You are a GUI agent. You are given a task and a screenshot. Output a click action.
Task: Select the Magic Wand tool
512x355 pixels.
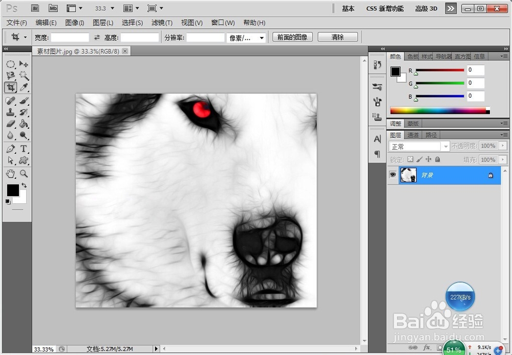point(24,76)
